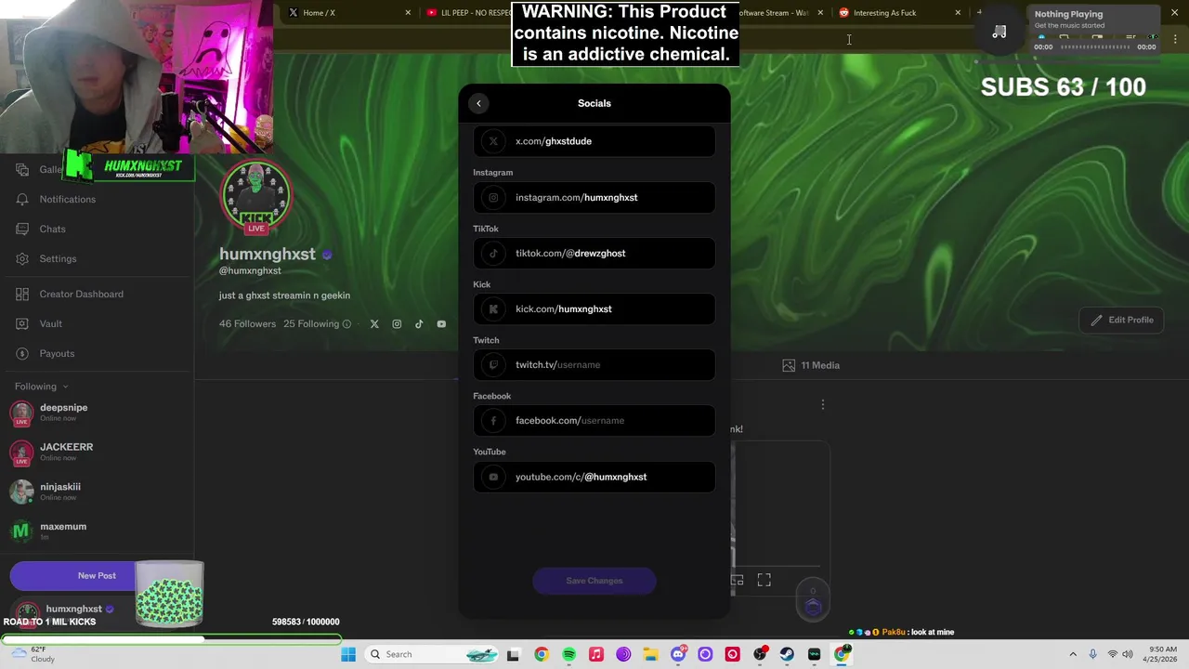The image size is (1189, 669).
Task: Open Payouts in the sidebar
Action: click(x=57, y=353)
